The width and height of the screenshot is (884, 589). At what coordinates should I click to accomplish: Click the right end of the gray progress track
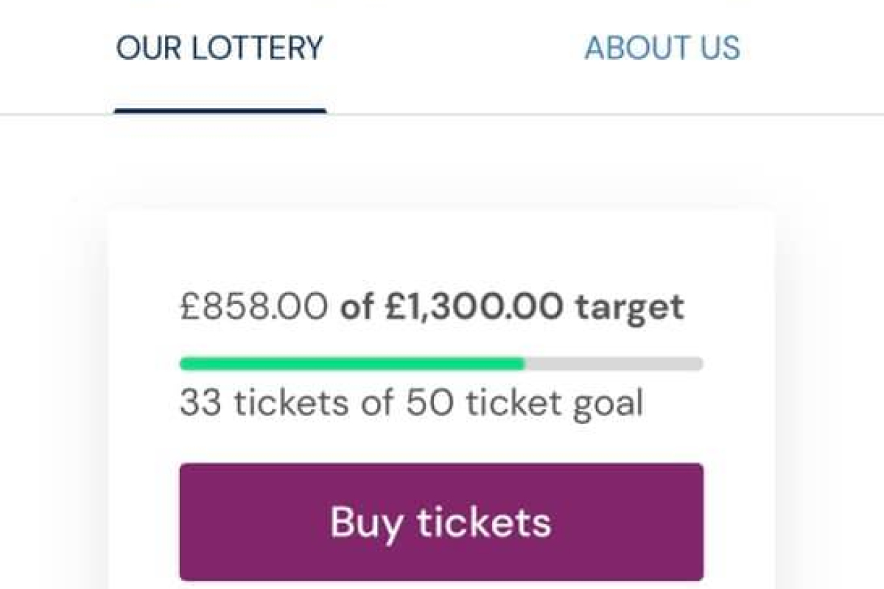pyautogui.click(x=698, y=364)
